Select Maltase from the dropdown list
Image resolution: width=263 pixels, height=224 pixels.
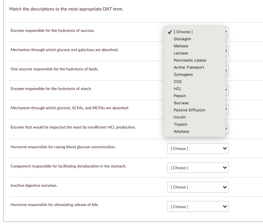(181, 46)
